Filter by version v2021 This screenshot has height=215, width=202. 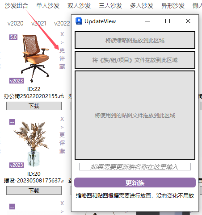[39, 24]
